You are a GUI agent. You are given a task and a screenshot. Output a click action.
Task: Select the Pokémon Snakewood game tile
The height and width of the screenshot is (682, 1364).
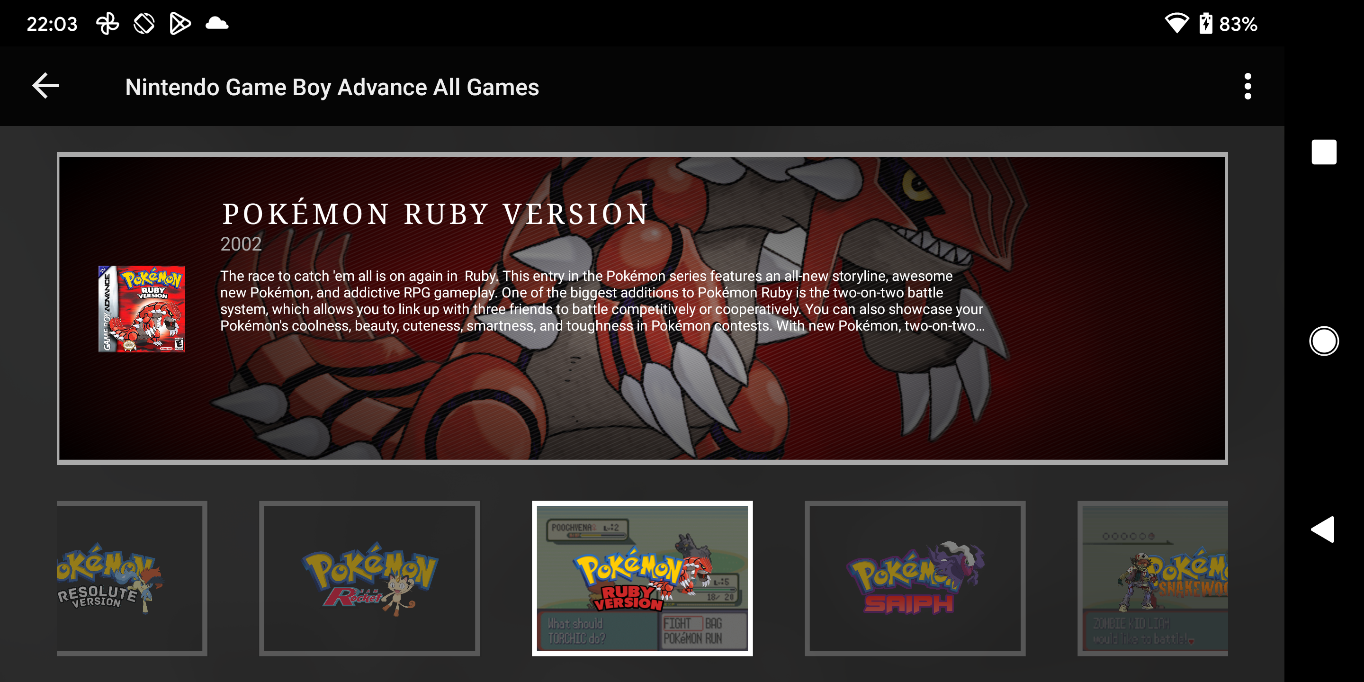[x=1152, y=578]
